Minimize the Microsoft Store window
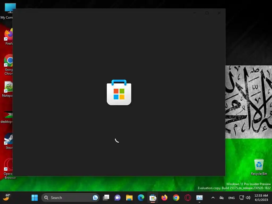 pos(195,13)
